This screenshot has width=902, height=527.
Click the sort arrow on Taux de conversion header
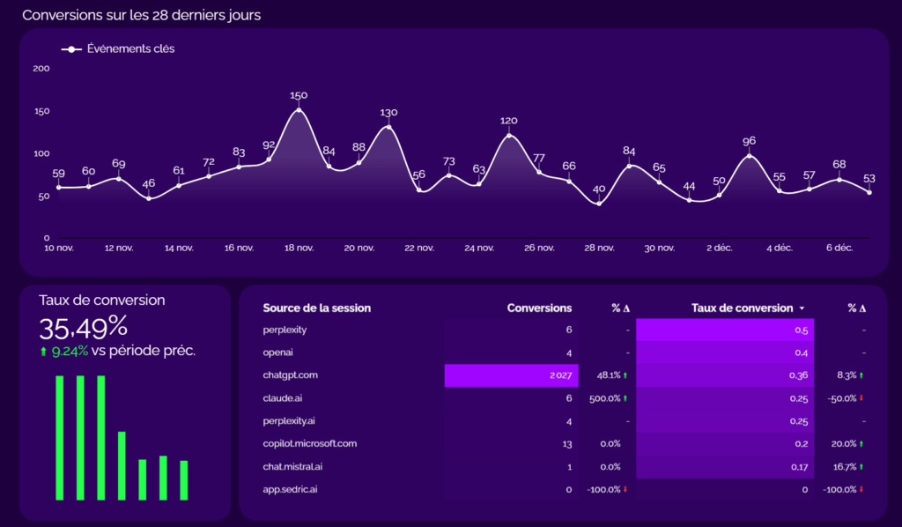click(x=802, y=308)
